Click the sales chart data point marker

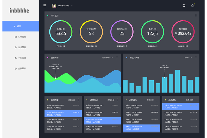[x=55, y=78]
